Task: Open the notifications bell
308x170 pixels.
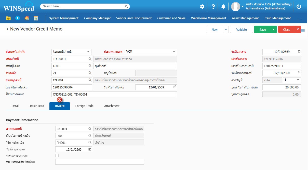Action: pyautogui.click(x=223, y=7)
